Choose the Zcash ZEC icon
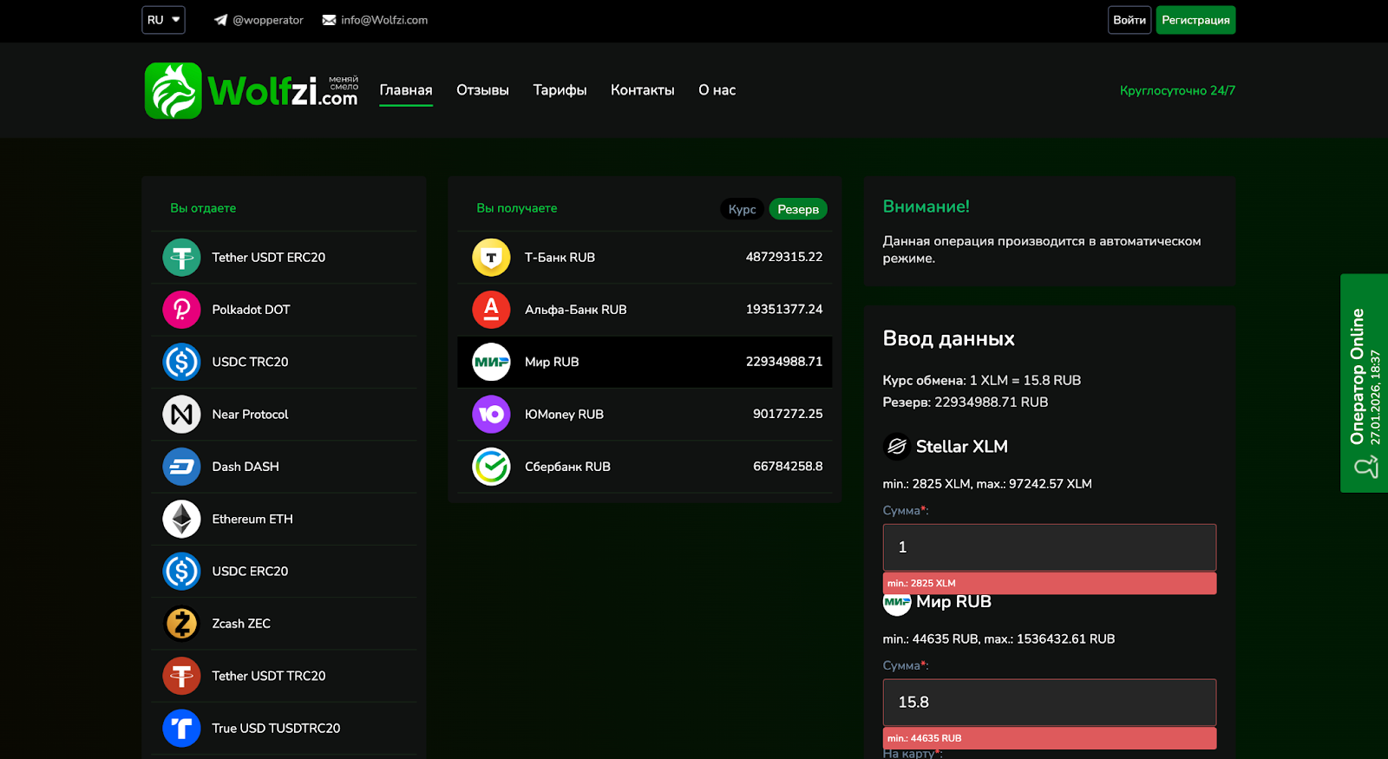The image size is (1388, 759). pyautogui.click(x=181, y=624)
